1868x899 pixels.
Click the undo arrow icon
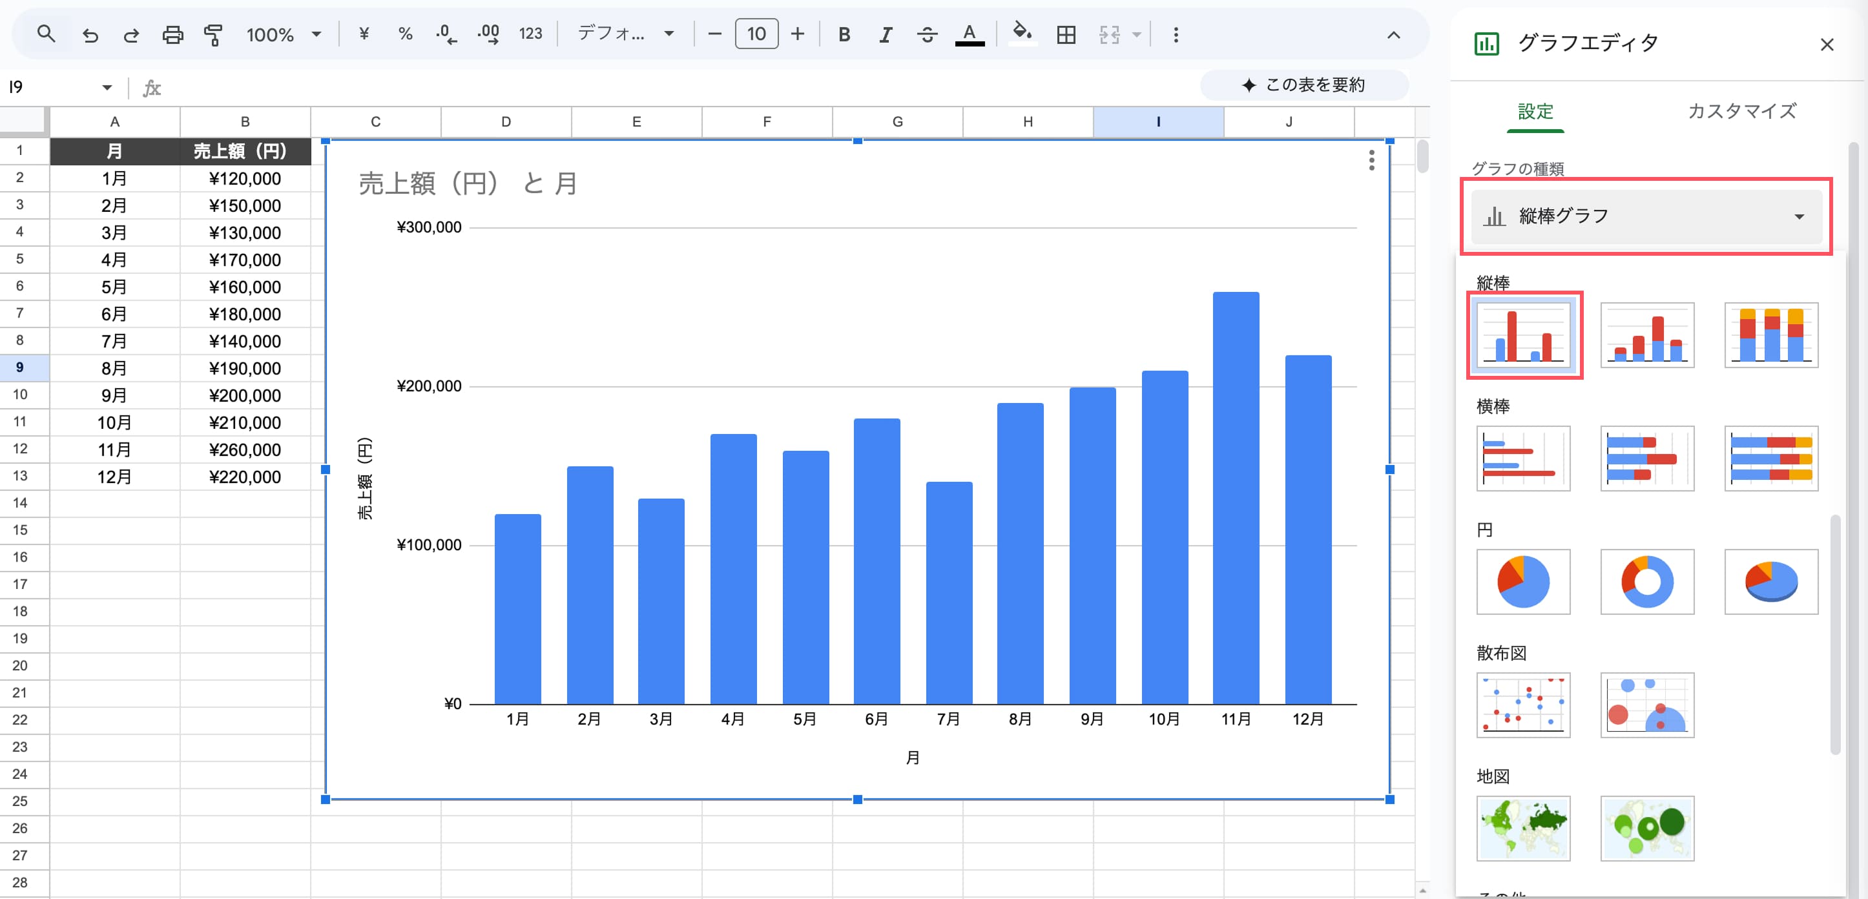pos(90,34)
